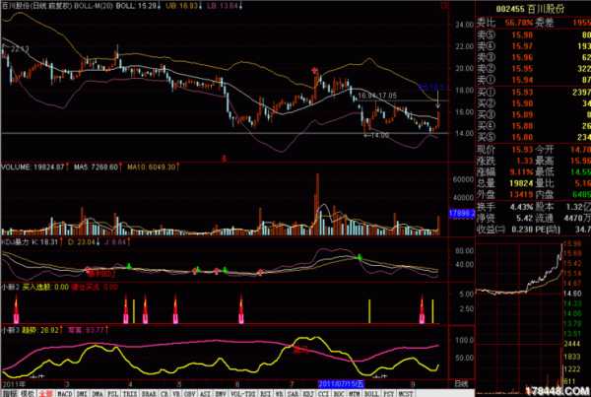591x397 pixels.
Task: Select the BOLL indicator tab
Action: tap(369, 391)
